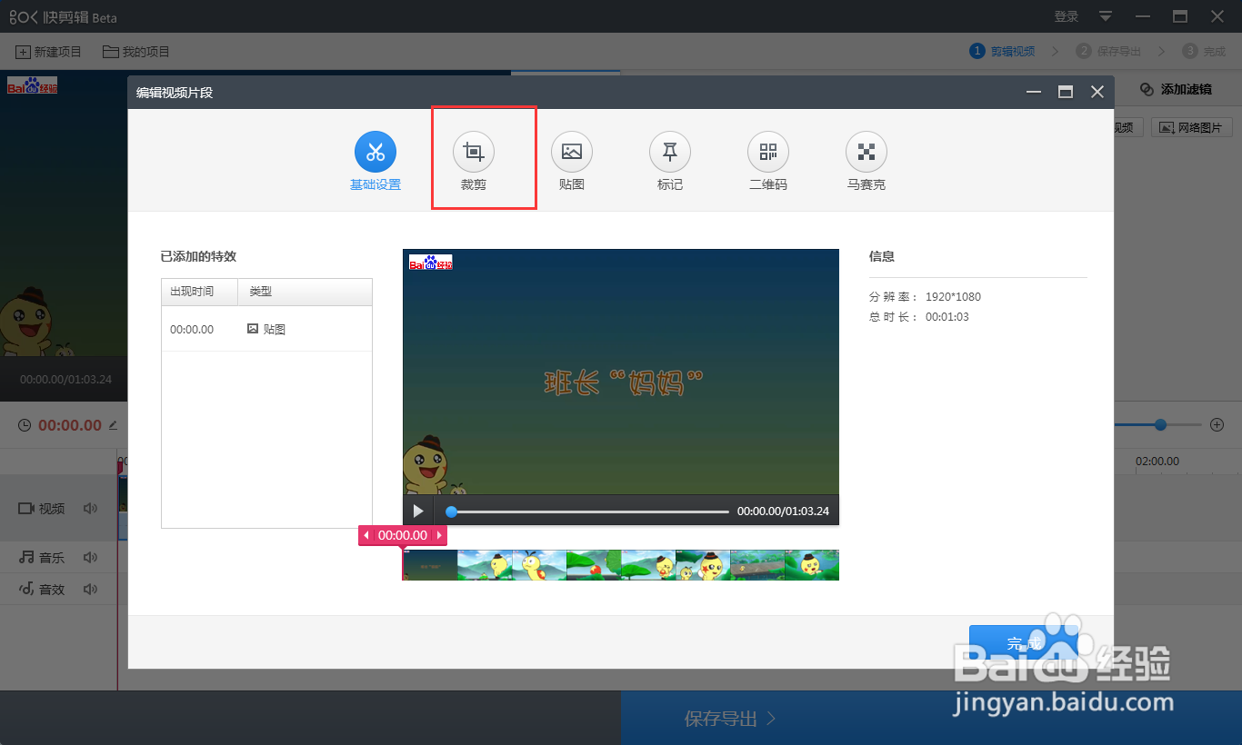Click the timeline zoom in plus icon
Image resolution: width=1242 pixels, height=745 pixels.
click(x=1217, y=424)
